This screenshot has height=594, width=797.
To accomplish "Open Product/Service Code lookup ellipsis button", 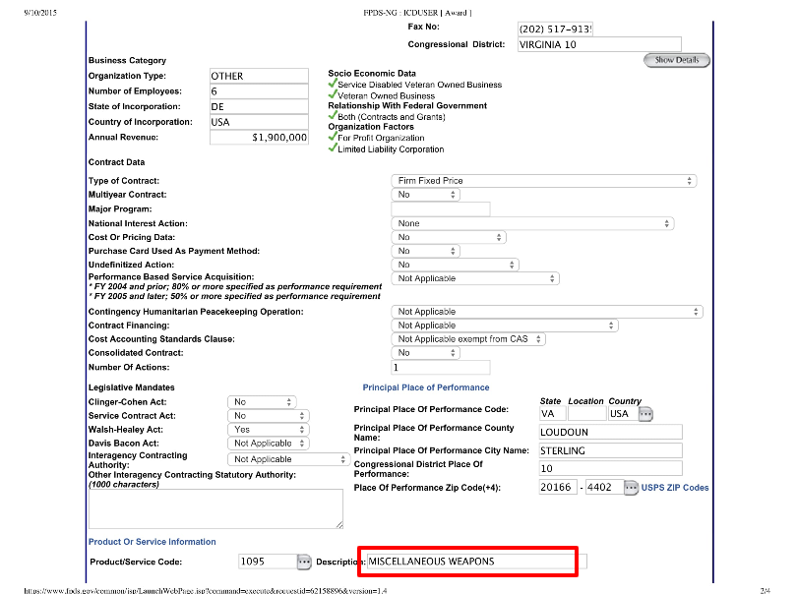I will [x=305, y=562].
